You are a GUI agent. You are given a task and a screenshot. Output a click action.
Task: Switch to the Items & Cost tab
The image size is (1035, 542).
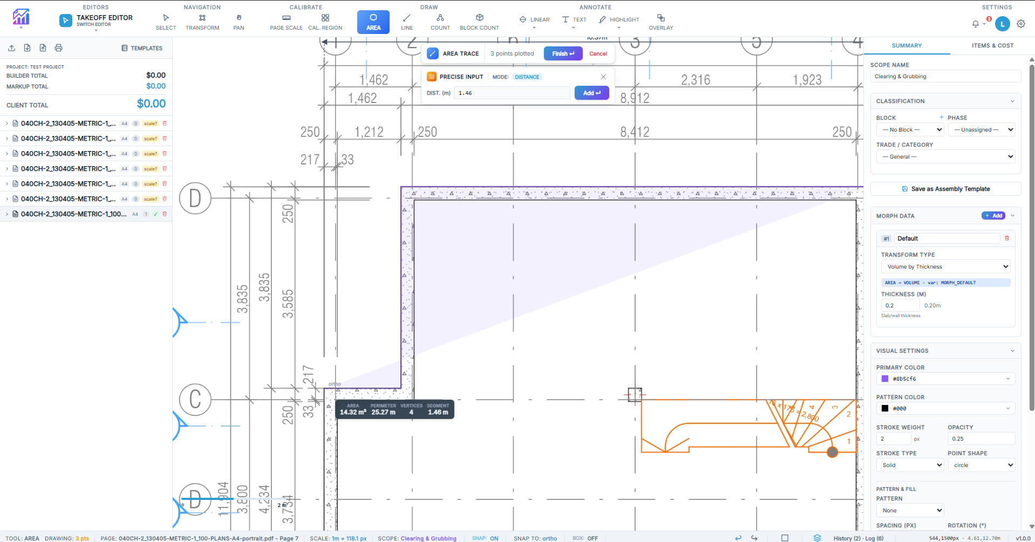(x=992, y=45)
